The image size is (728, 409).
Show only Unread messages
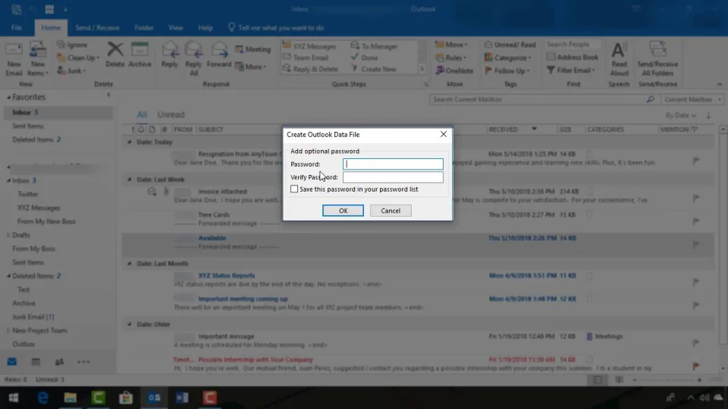pyautogui.click(x=171, y=114)
